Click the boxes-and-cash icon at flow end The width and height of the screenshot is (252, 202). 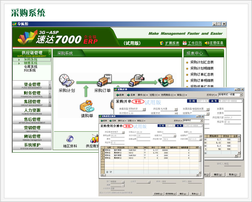pos(166,80)
